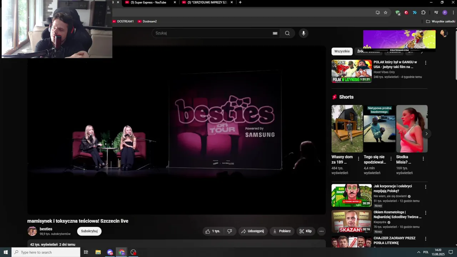This screenshot has height=257, width=457.
Task: Open Task View on taskbar
Action: point(86,252)
